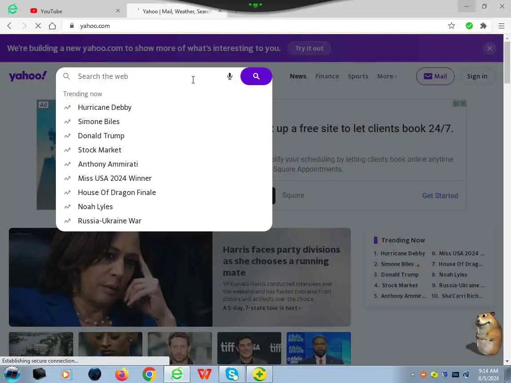Image resolution: width=511 pixels, height=383 pixels.
Task: Stop page loading with the X button
Action: (38, 26)
